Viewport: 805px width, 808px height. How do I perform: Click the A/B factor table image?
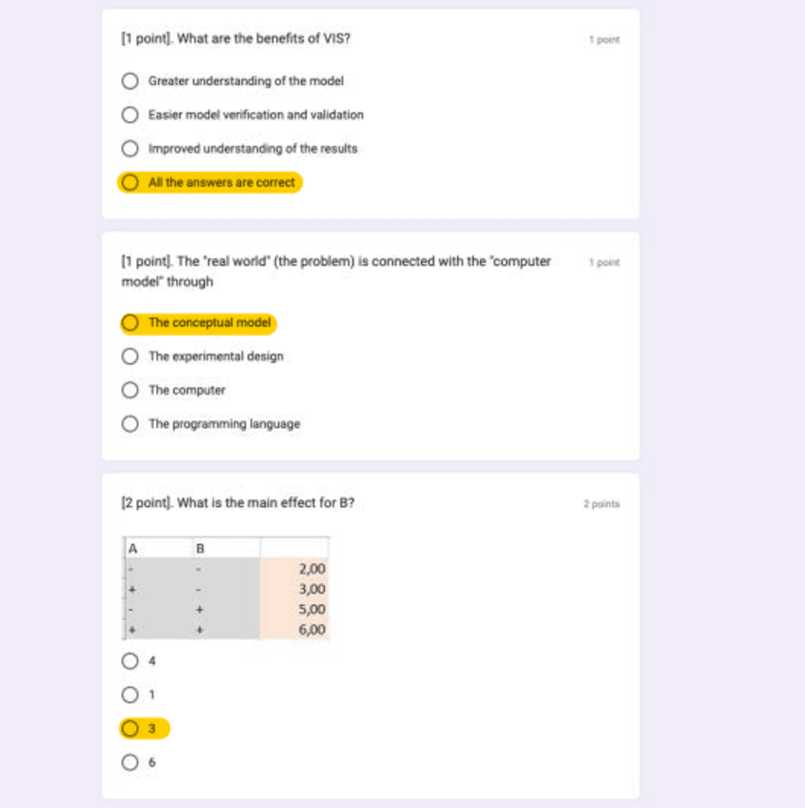pyautogui.click(x=226, y=588)
